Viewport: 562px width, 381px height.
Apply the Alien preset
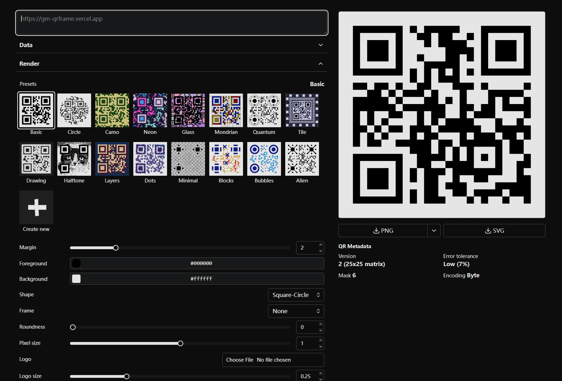click(x=302, y=159)
